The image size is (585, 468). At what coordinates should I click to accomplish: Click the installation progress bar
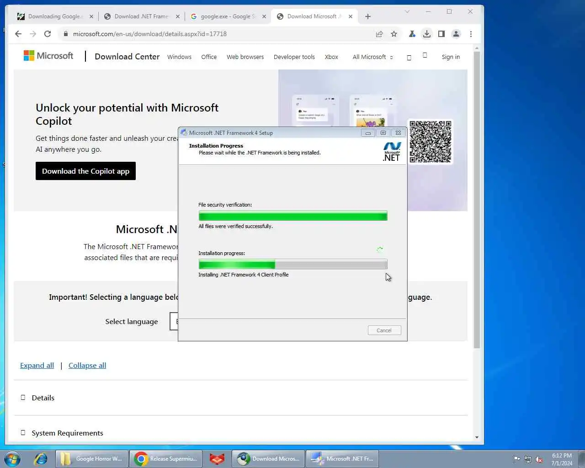(x=293, y=264)
